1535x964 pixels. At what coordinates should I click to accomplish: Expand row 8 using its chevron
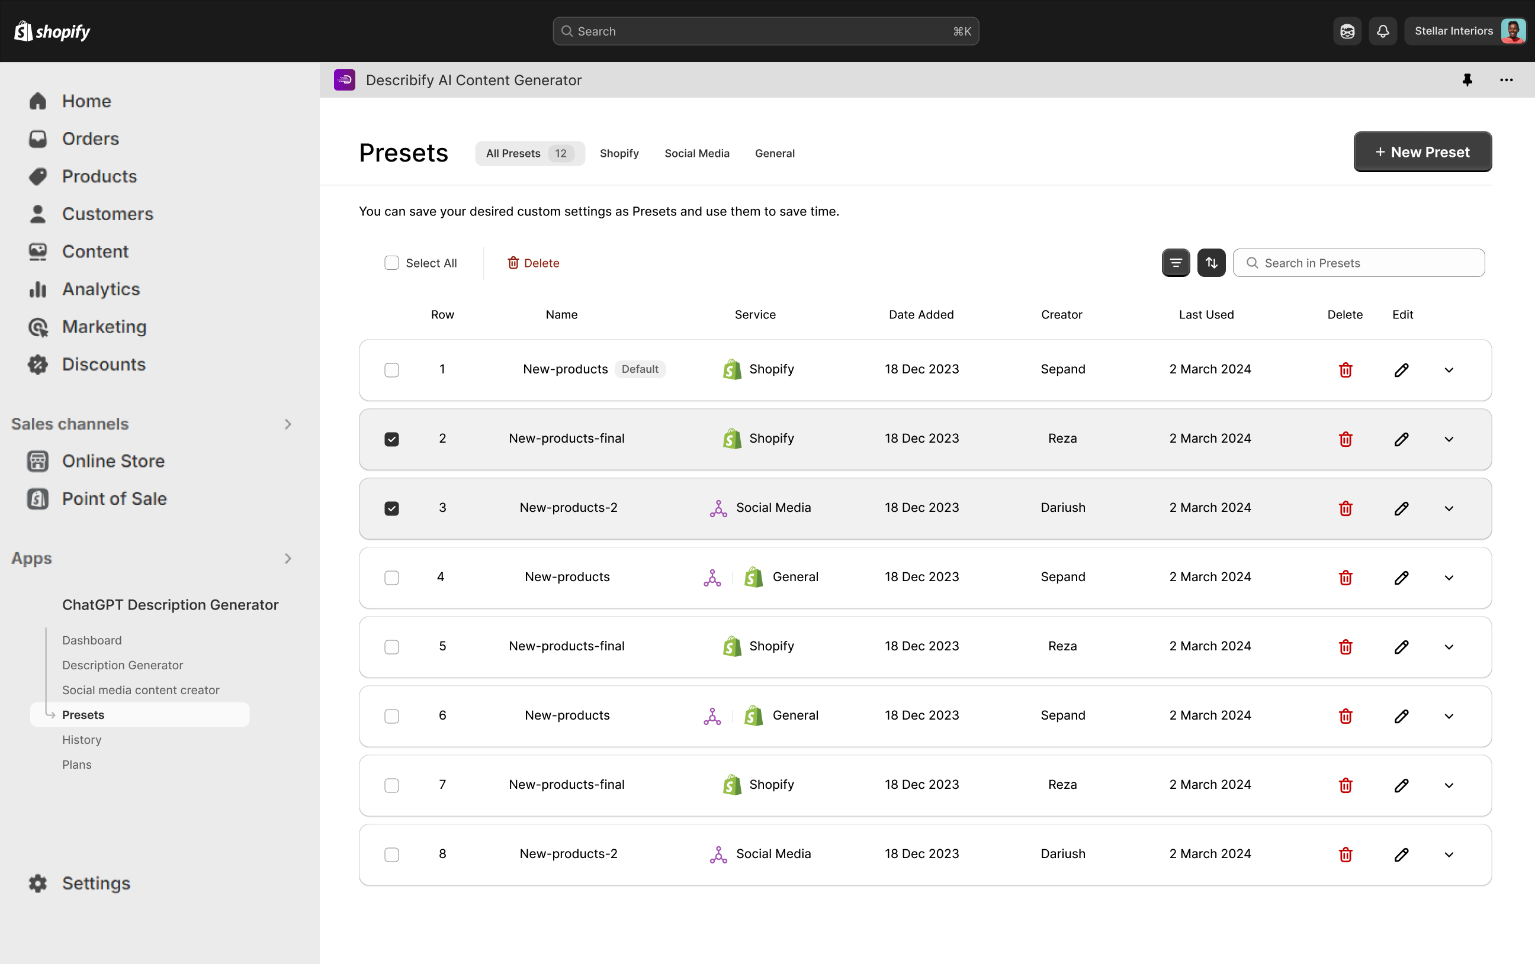click(x=1449, y=855)
